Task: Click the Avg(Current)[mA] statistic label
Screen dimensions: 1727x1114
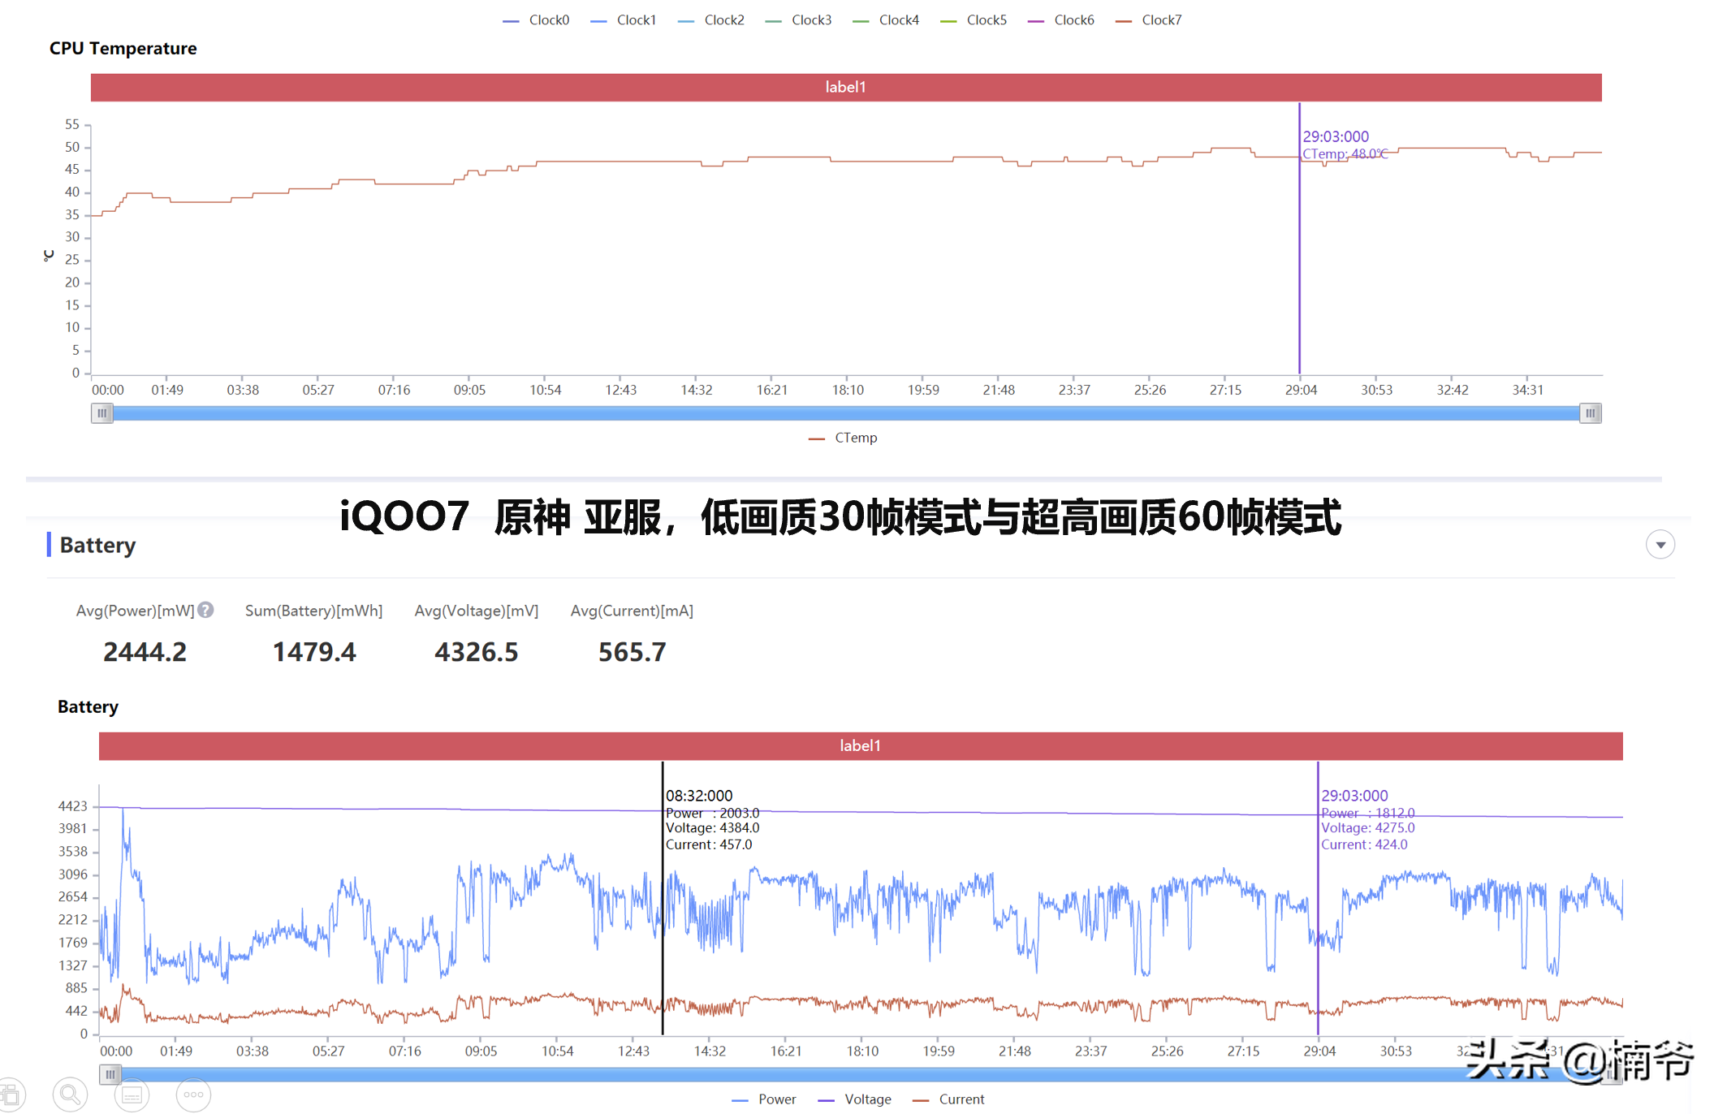Action: (x=632, y=610)
